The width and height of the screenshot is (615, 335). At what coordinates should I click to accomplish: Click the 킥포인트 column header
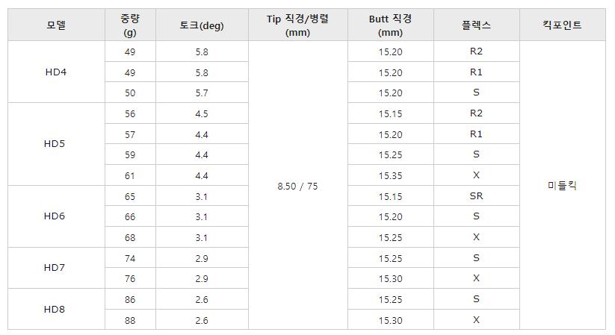tap(562, 25)
